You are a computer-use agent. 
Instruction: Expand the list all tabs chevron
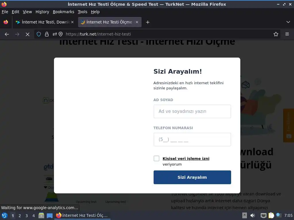[288, 22]
